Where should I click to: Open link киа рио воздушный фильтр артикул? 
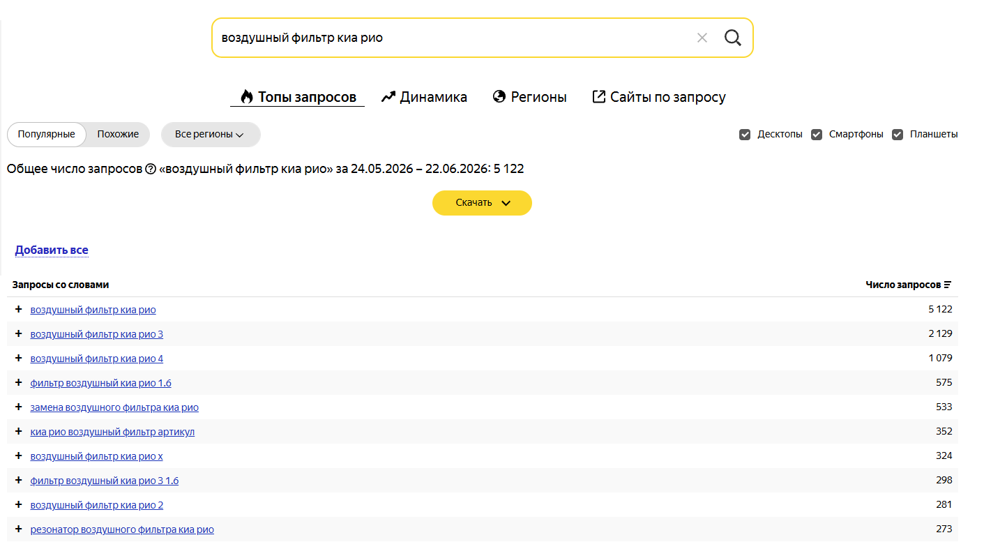[x=113, y=432]
